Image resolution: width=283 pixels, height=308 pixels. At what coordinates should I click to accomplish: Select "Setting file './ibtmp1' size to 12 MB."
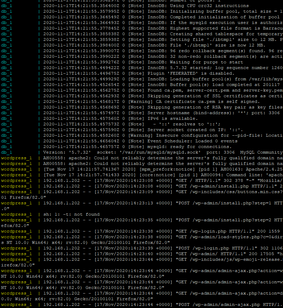click(x=224, y=40)
